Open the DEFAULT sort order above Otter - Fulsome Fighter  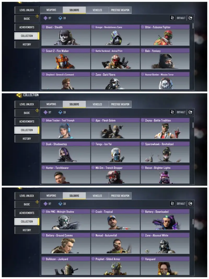pos(181,18)
